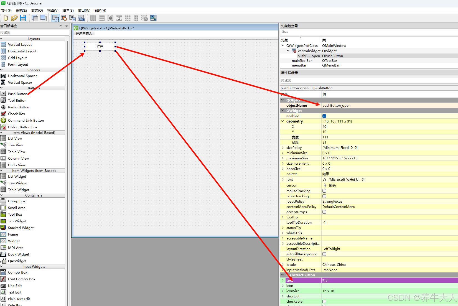Apply Lay Out Vertically in Splitter icon
Screen dimensions: 458x306
pos(119,18)
